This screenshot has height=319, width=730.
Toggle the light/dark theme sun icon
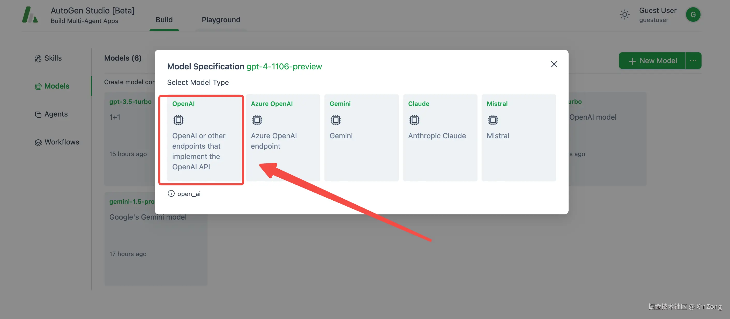click(624, 15)
